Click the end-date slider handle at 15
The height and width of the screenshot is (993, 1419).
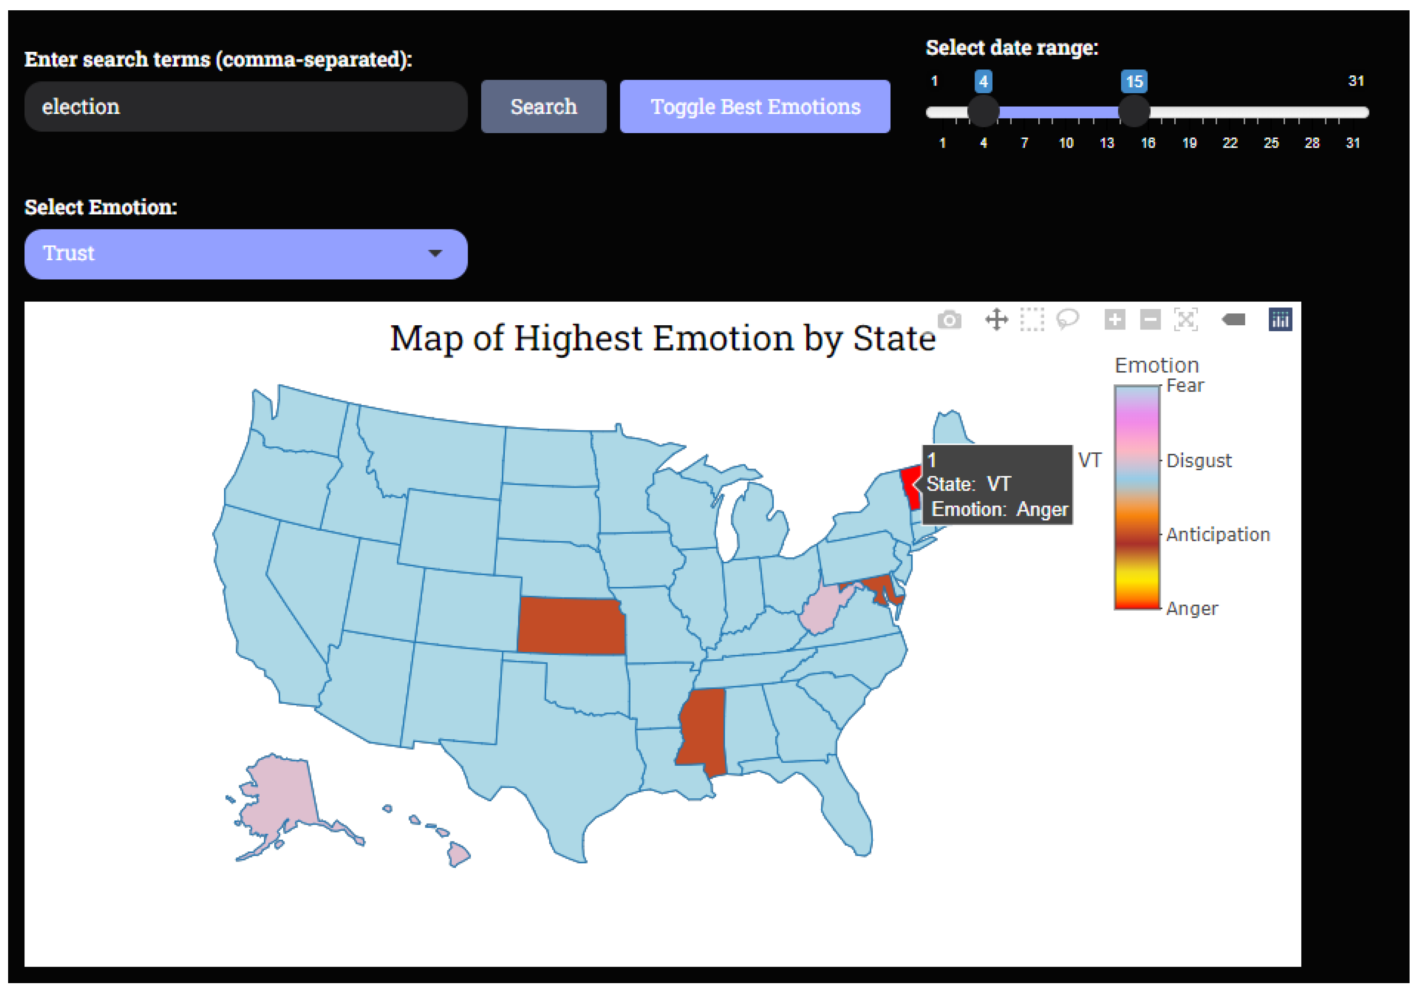click(1134, 112)
